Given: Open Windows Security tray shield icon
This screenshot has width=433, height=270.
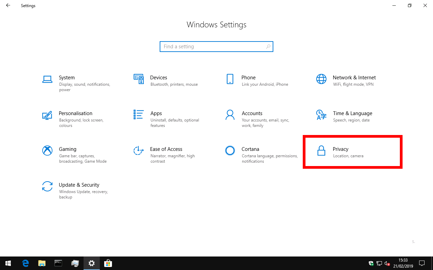Looking at the screenshot, I should click(x=371, y=263).
